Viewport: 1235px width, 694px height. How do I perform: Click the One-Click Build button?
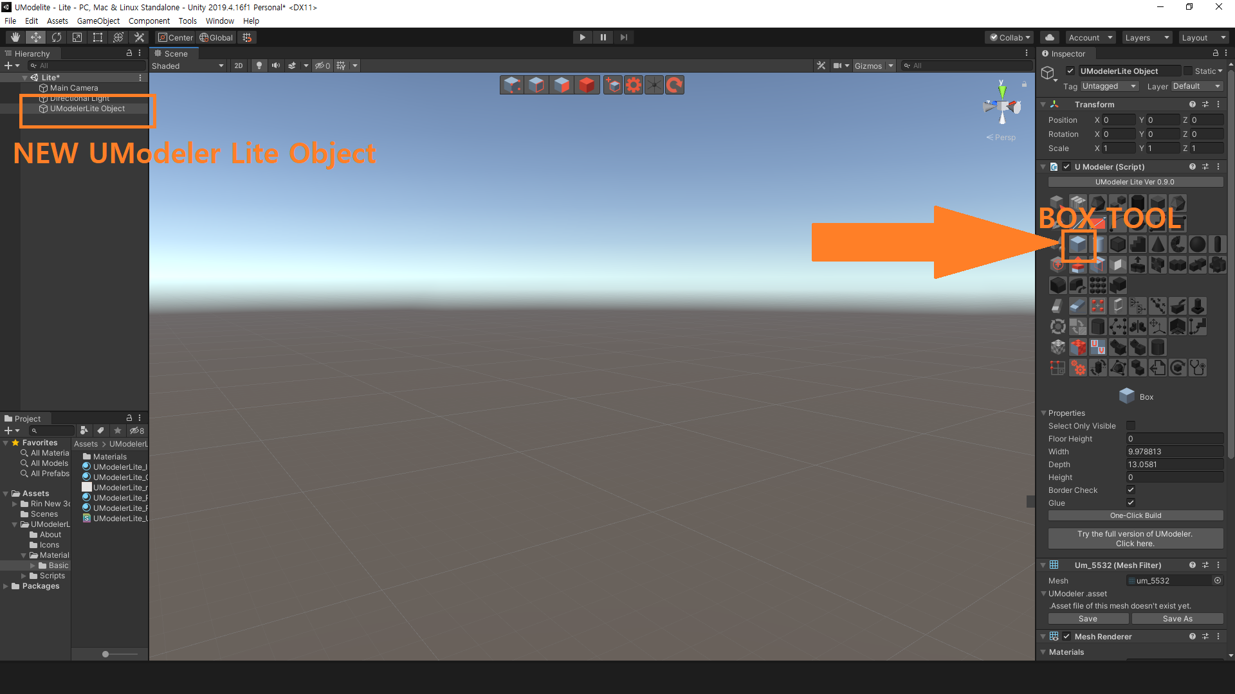1135,515
